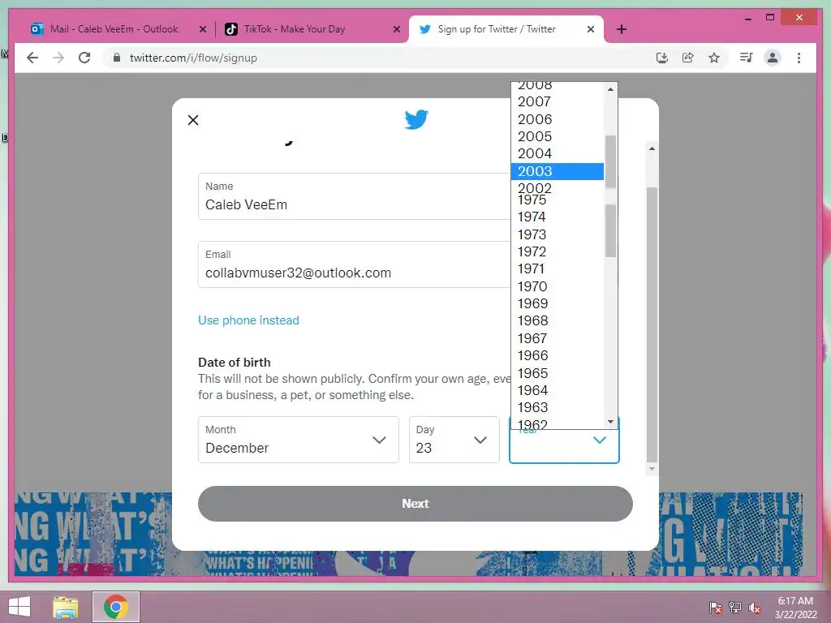Choose year 1973 from the list
Image resolution: width=831 pixels, height=623 pixels.
click(x=558, y=234)
